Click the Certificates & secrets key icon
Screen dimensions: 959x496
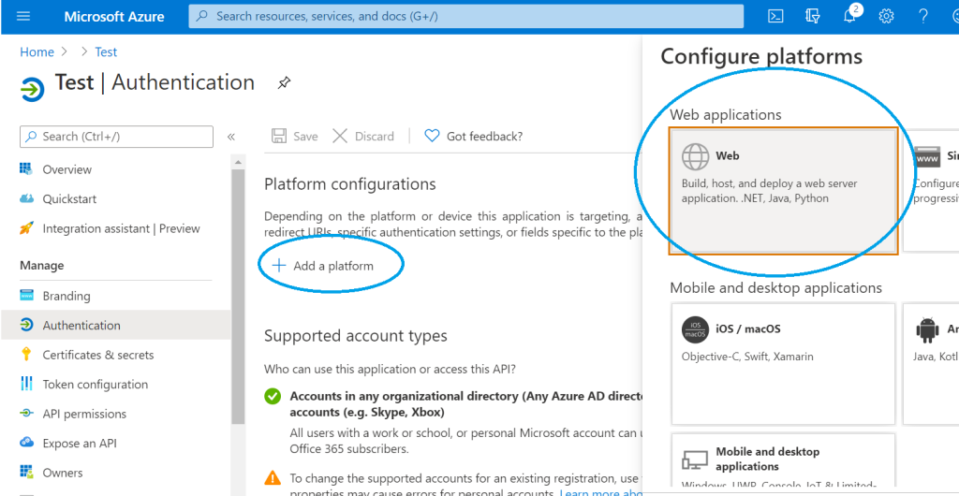point(26,355)
